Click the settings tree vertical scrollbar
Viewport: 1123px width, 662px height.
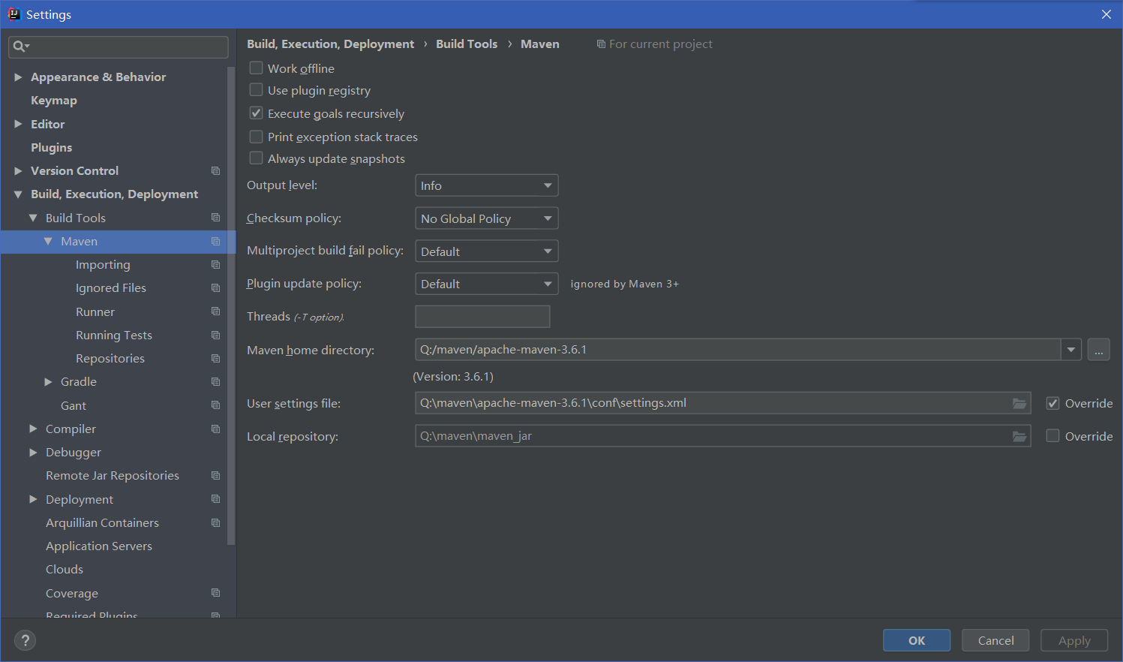[x=231, y=305]
